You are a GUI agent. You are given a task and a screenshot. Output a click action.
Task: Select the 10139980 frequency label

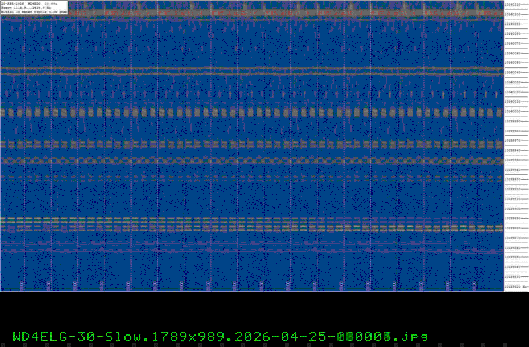coord(512,131)
